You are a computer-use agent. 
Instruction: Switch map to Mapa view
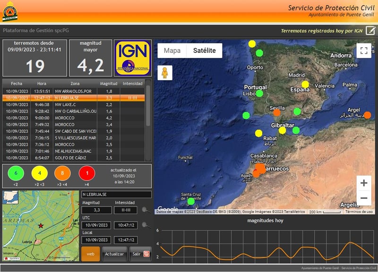tap(172, 51)
